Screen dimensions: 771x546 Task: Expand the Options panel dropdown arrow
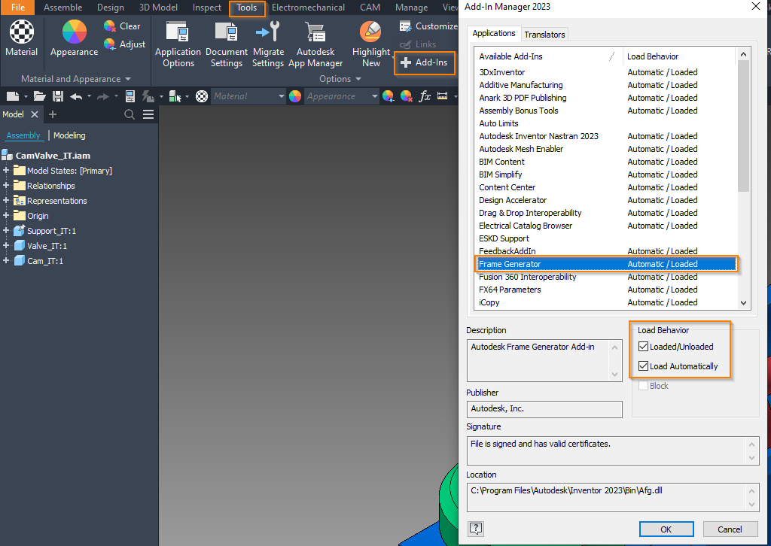tap(358, 79)
